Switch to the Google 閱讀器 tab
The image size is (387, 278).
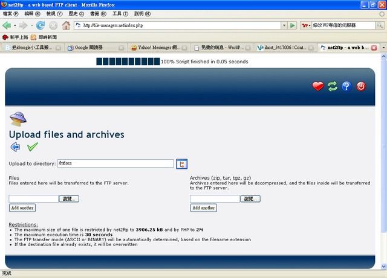(x=95, y=48)
